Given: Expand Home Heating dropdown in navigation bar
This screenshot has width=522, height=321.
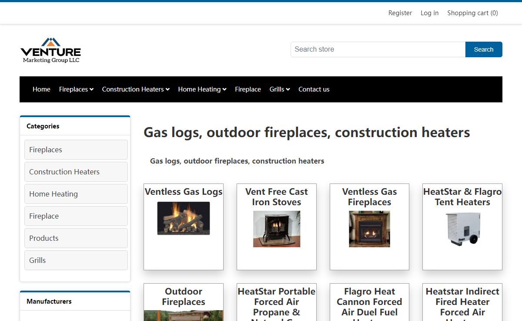Looking at the screenshot, I should [202, 89].
